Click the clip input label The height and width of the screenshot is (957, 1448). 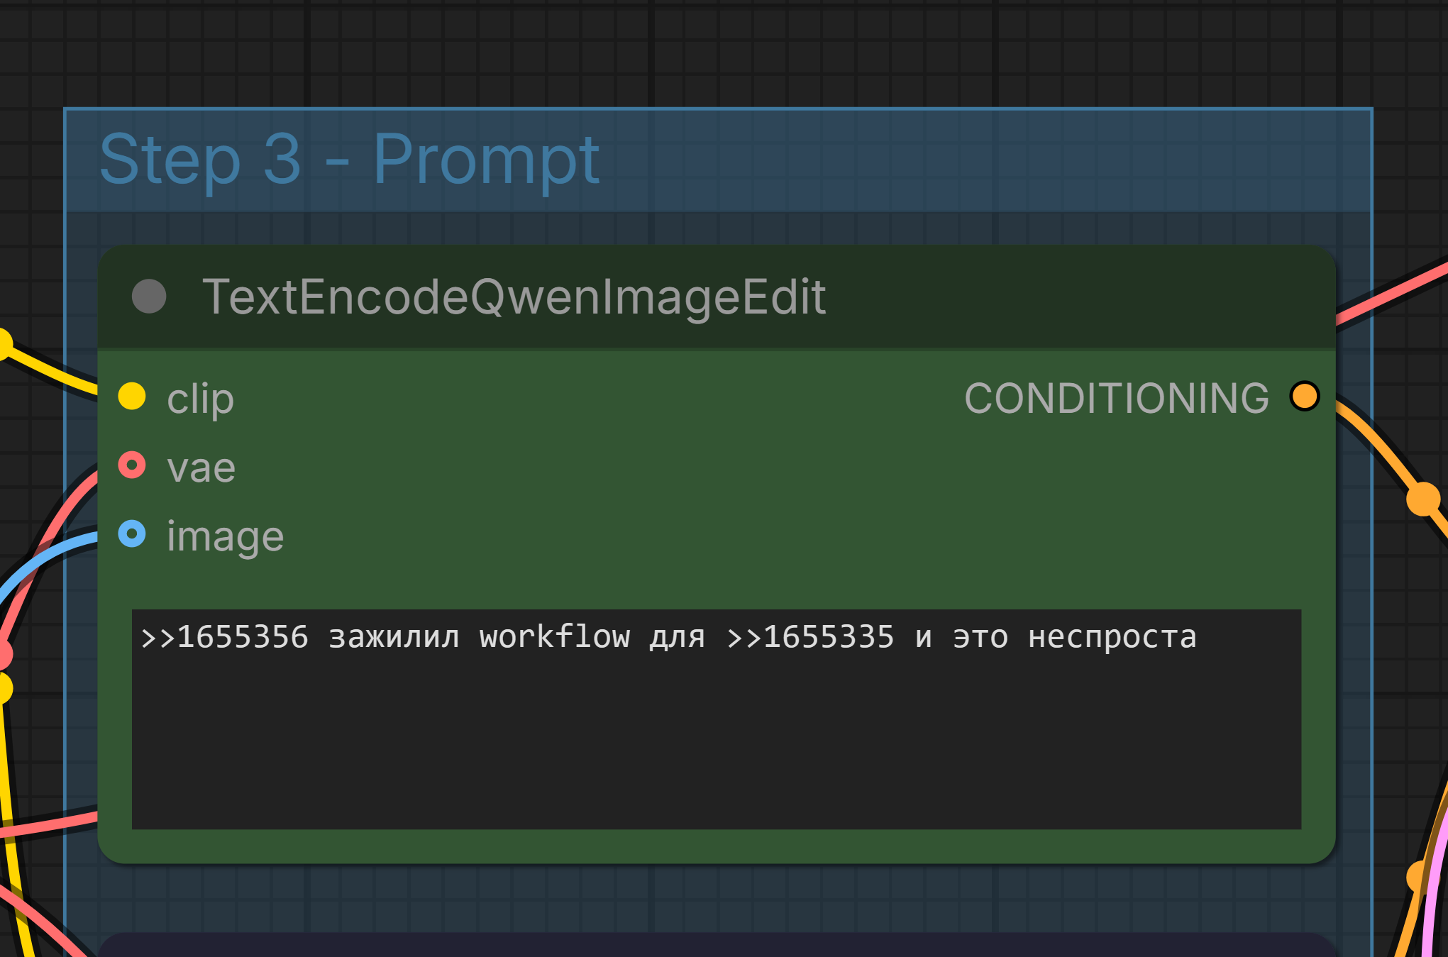200,399
